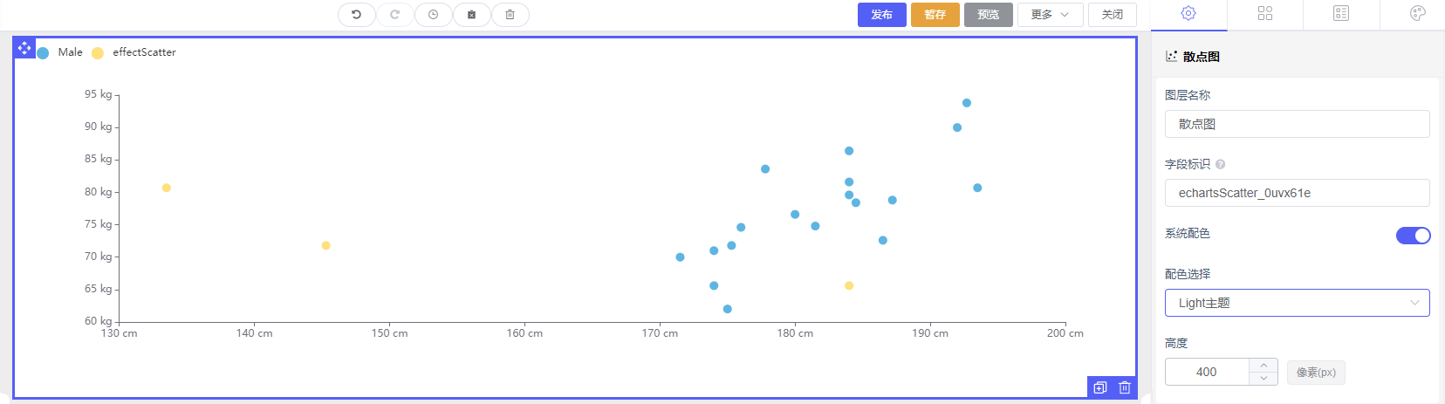Image resolution: width=1445 pixels, height=404 pixels.
Task: Delete the chart via bottom-right trash icon
Action: (x=1125, y=387)
